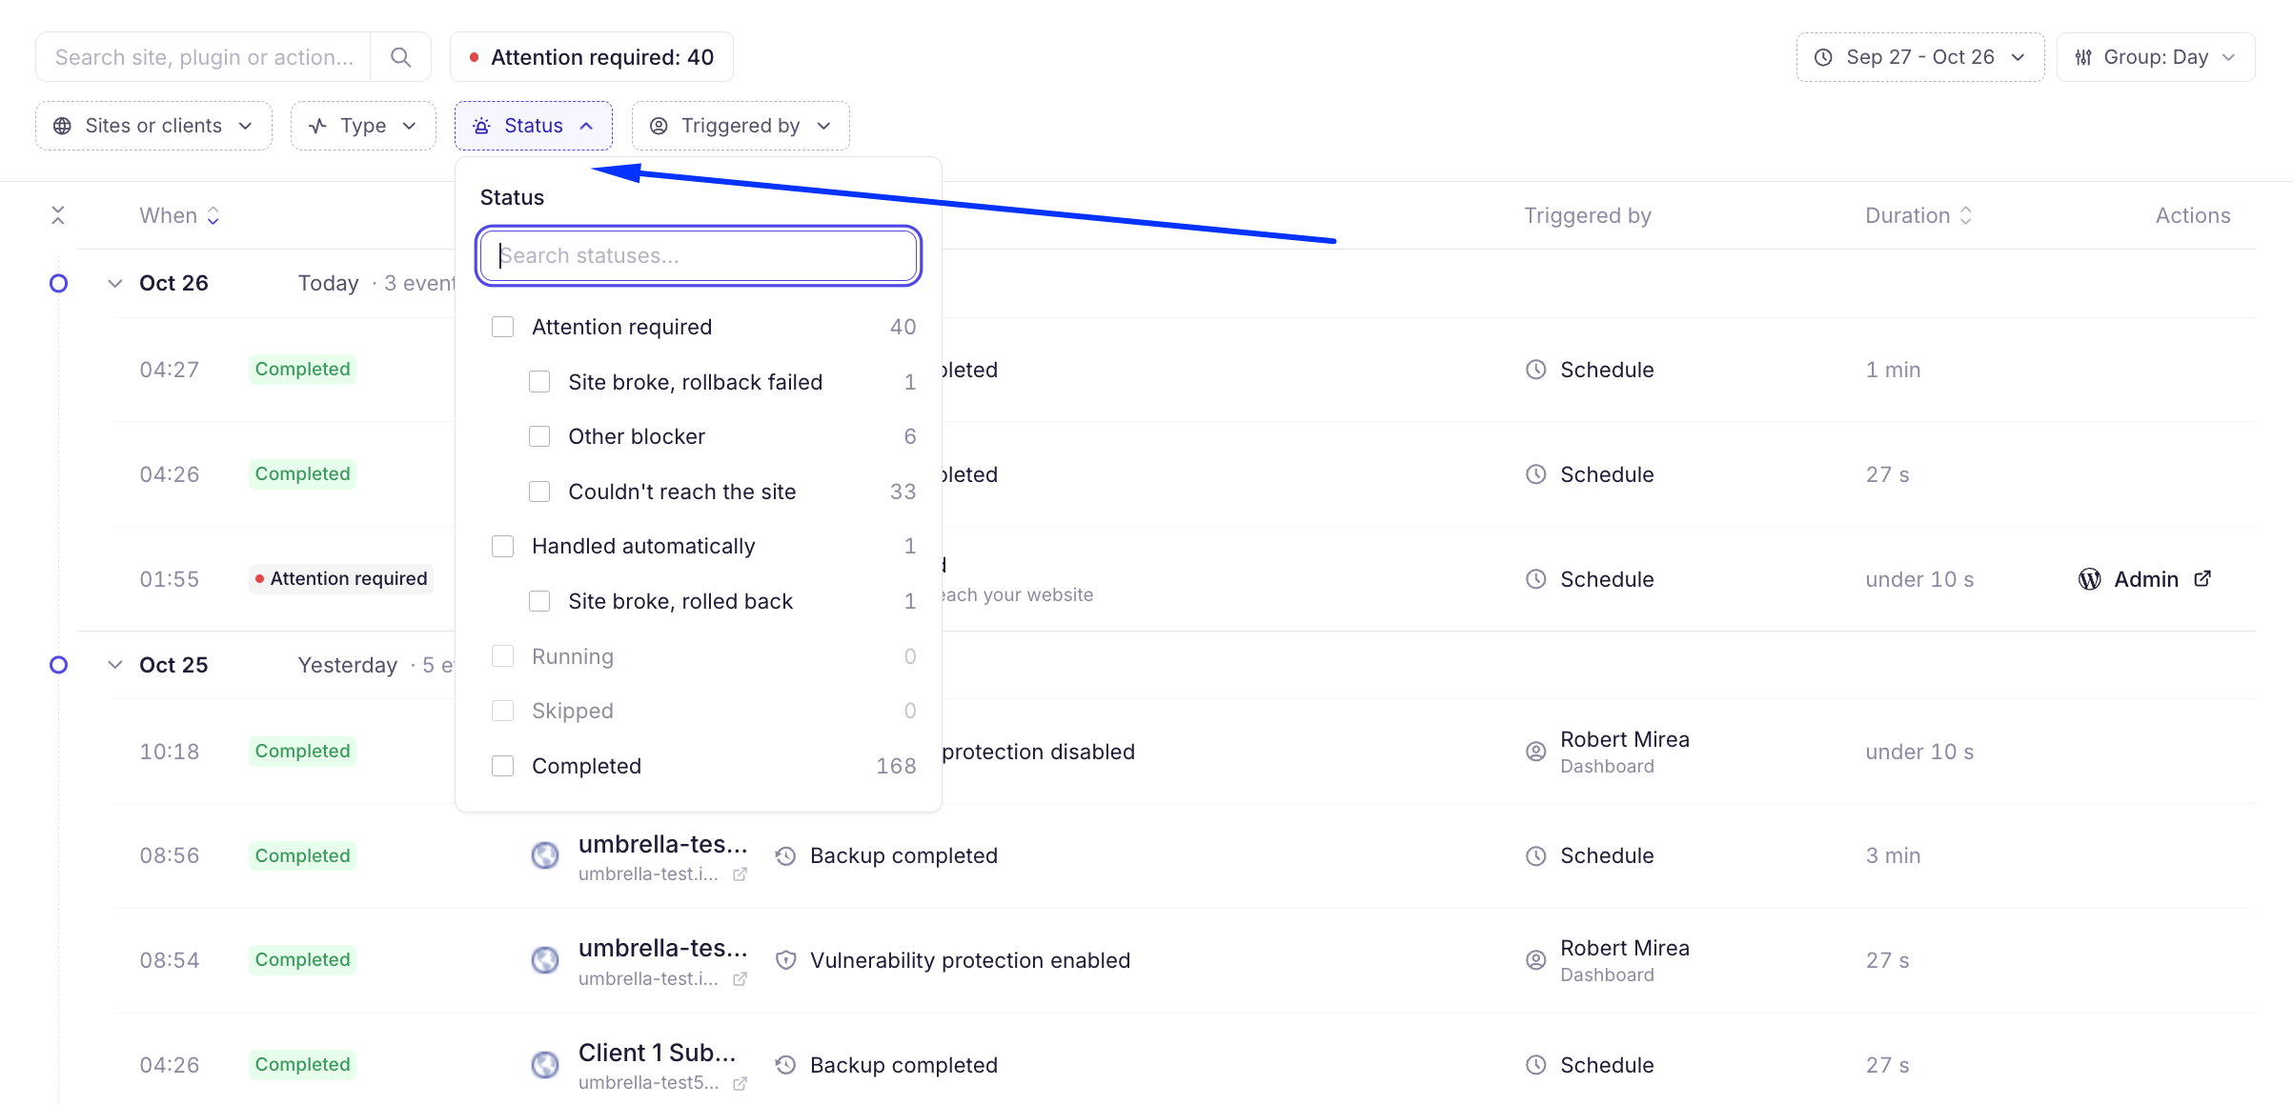Click the Completed badge at 04:27
The height and width of the screenshot is (1105, 2293).
302,370
